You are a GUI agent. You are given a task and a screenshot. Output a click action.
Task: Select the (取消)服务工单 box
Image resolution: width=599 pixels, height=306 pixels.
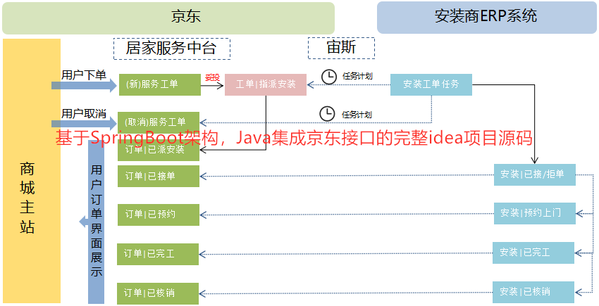pyautogui.click(x=159, y=120)
